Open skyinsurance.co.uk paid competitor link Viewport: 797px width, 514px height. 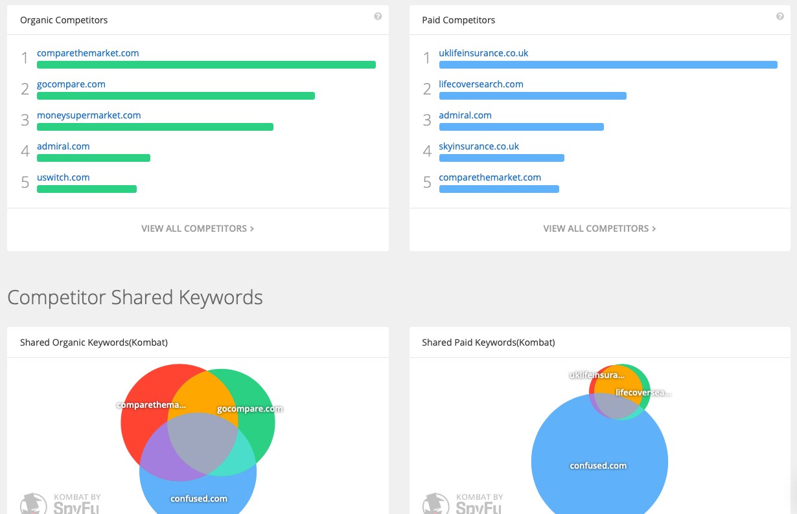click(x=479, y=146)
